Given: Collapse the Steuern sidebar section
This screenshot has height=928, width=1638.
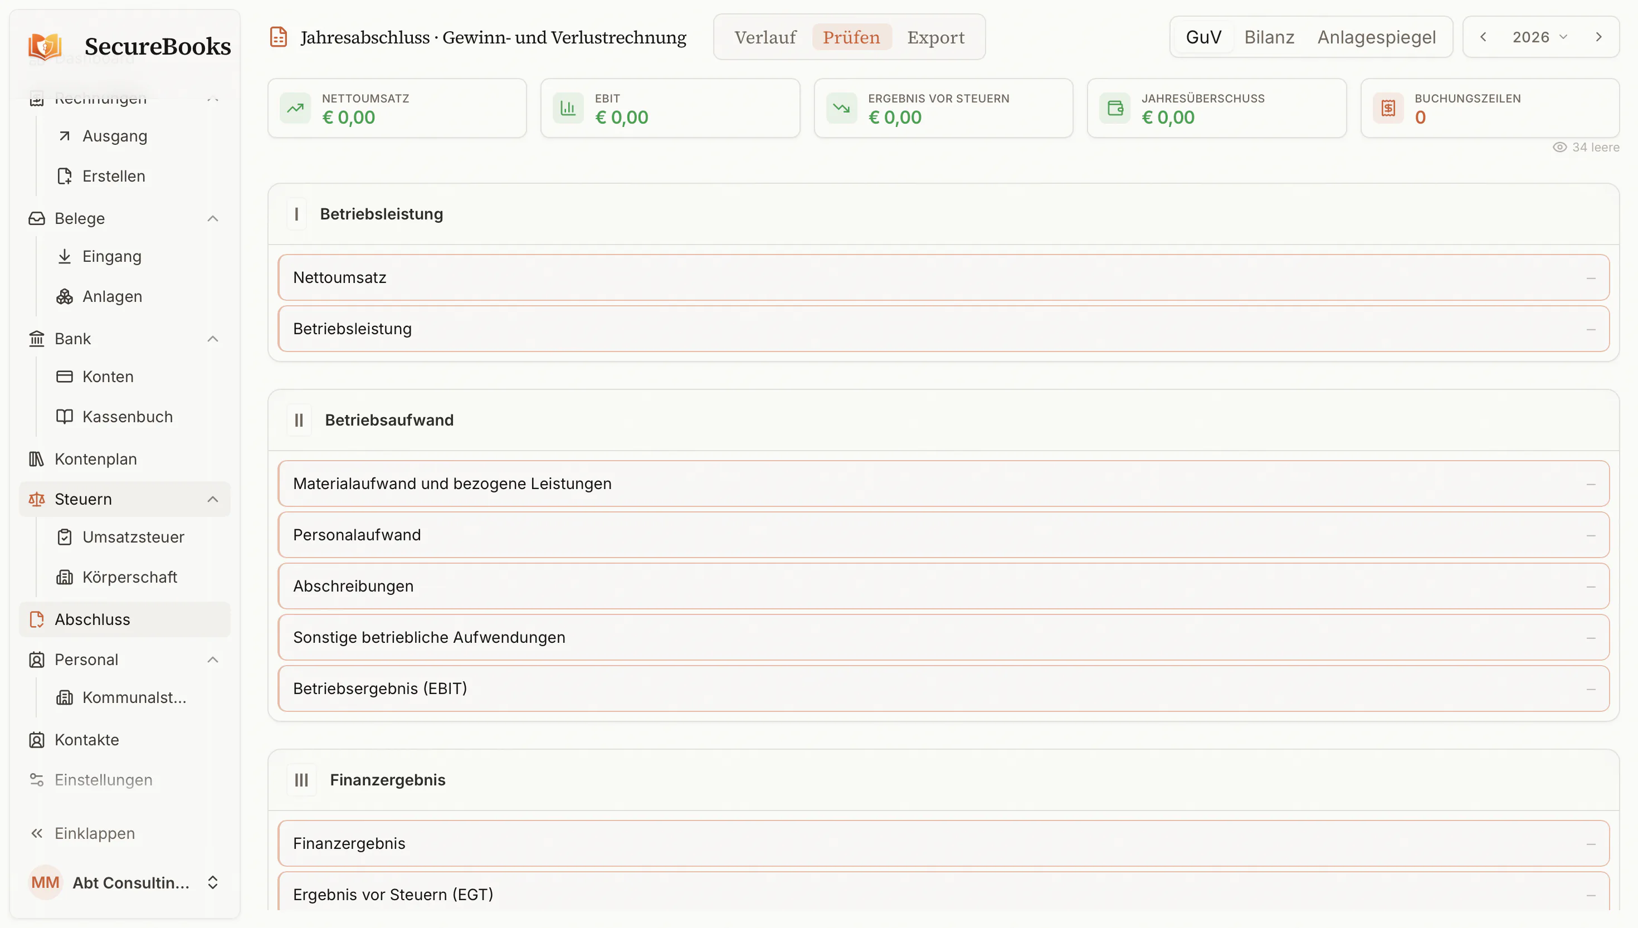Looking at the screenshot, I should tap(213, 499).
